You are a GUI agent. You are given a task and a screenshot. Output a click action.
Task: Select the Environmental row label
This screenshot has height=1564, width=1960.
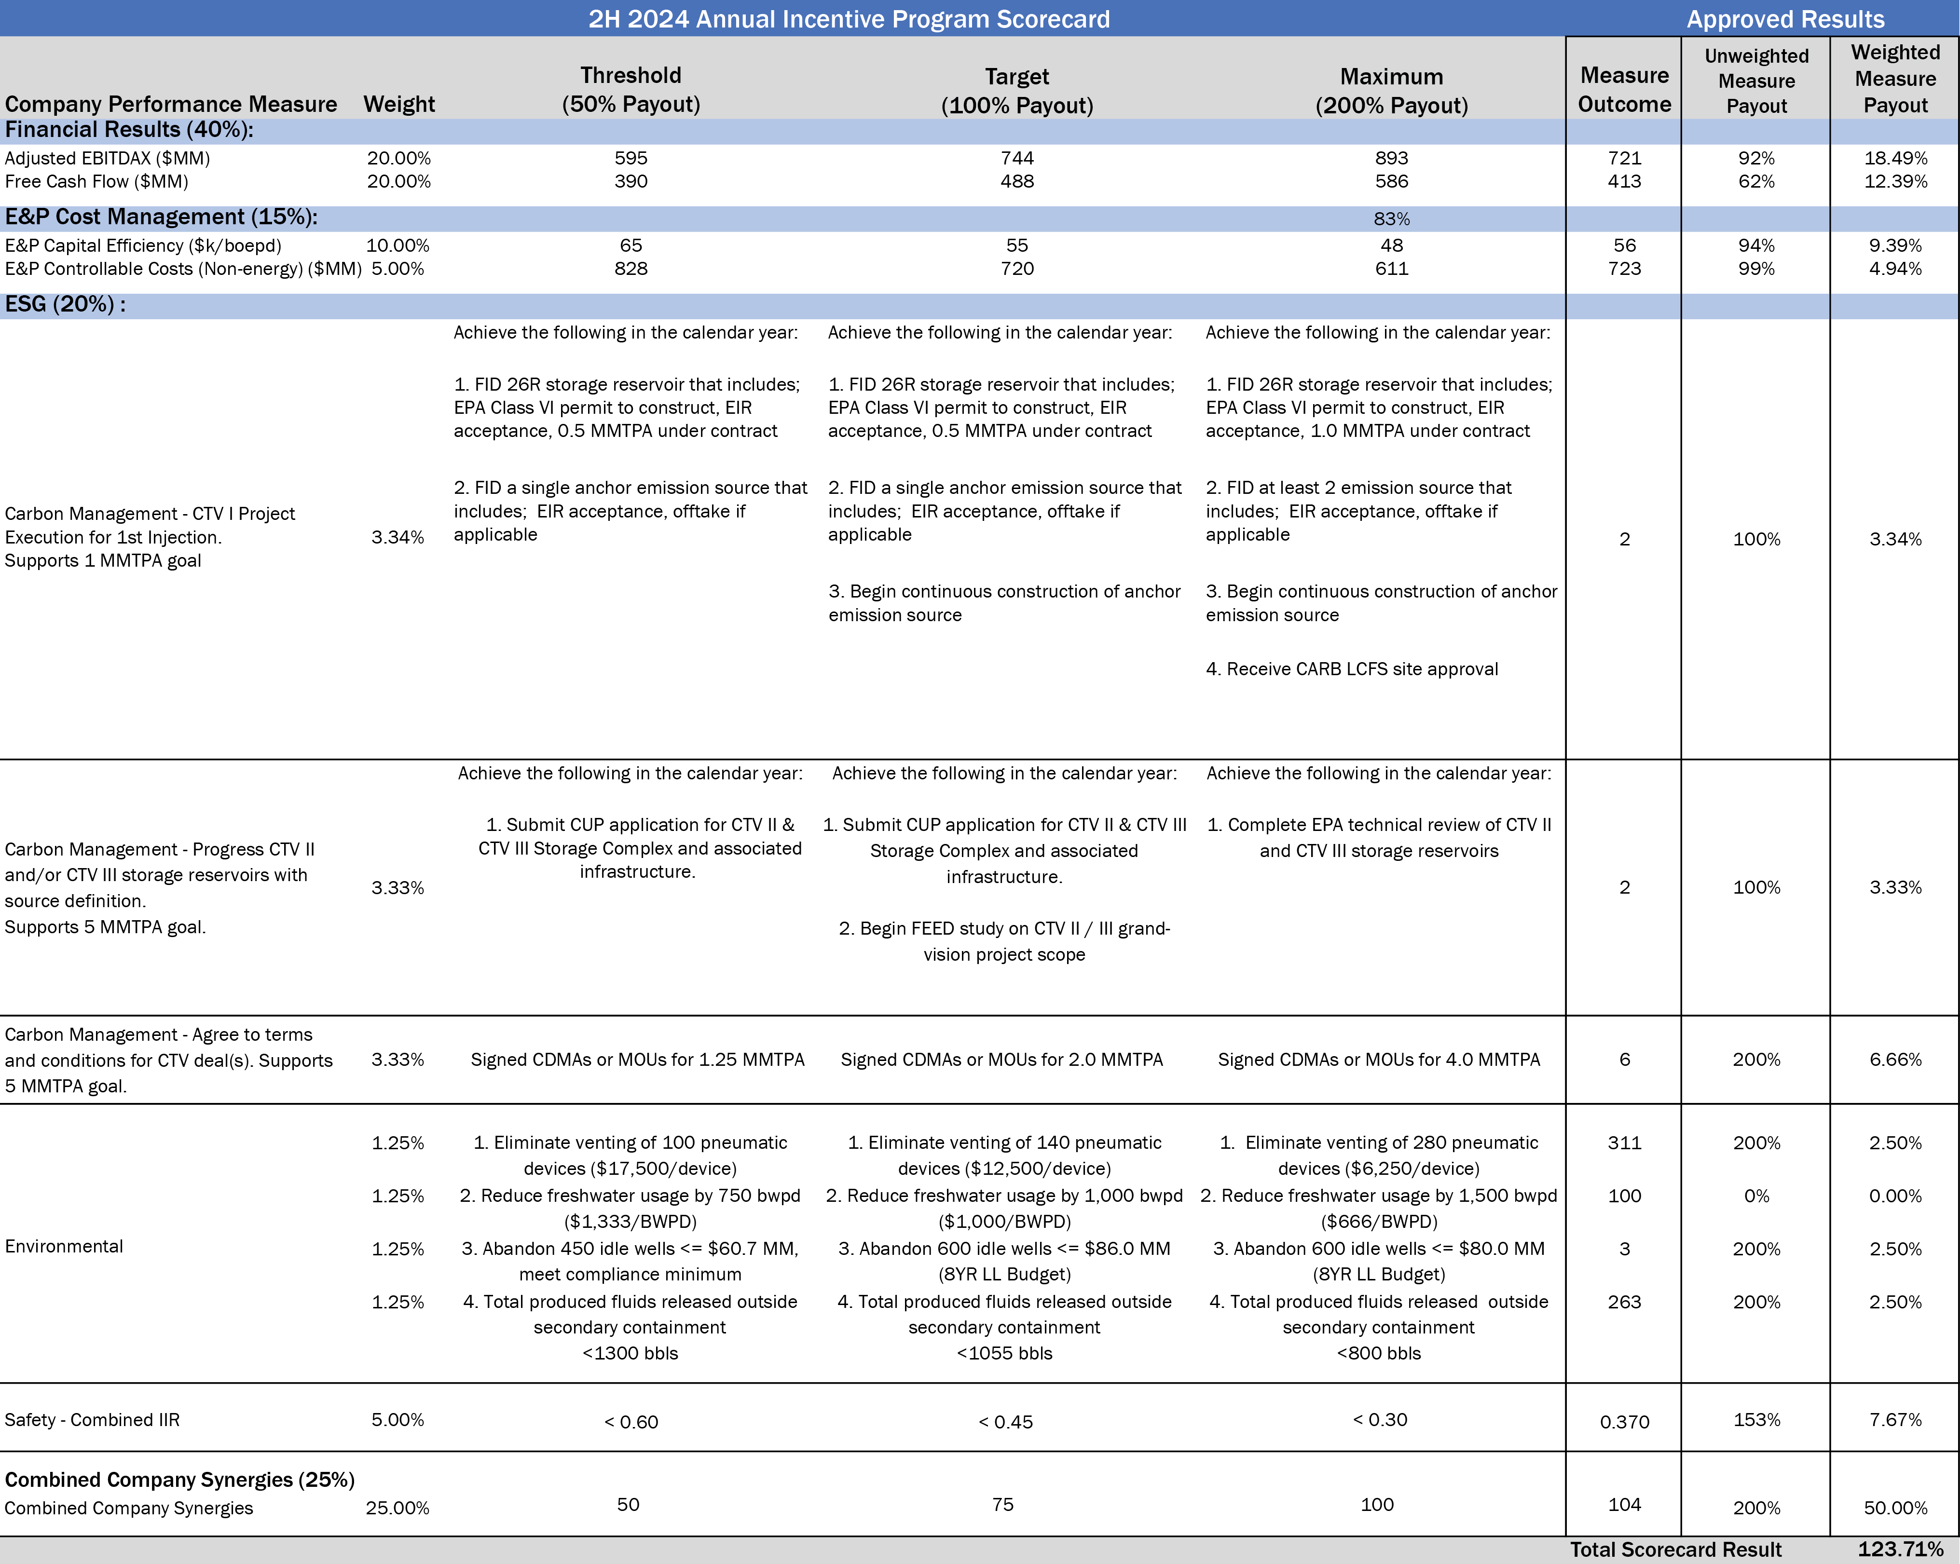point(64,1246)
